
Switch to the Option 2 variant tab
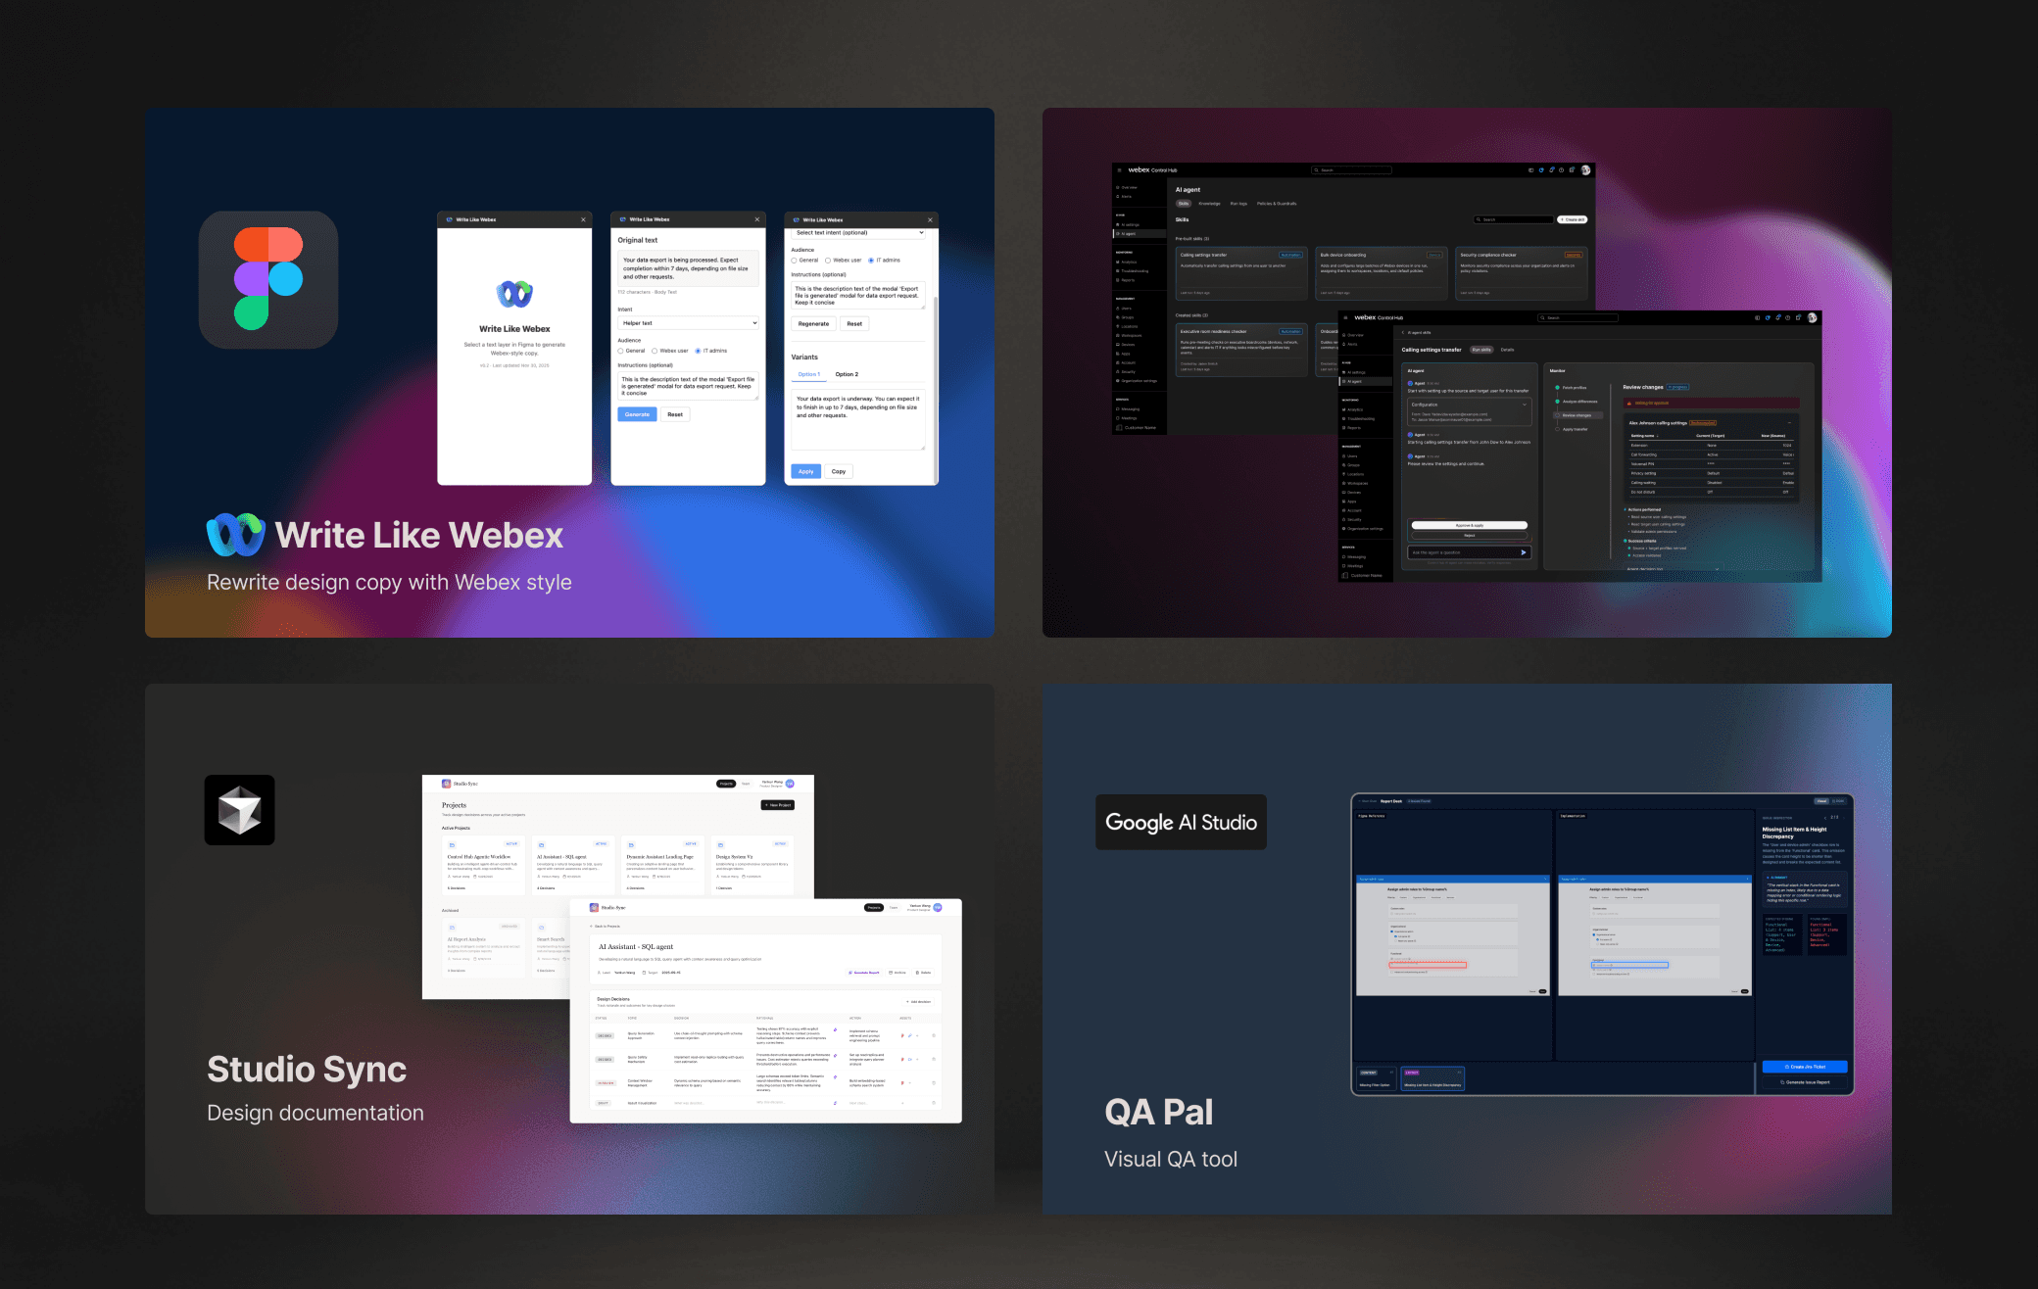pyautogui.click(x=847, y=374)
